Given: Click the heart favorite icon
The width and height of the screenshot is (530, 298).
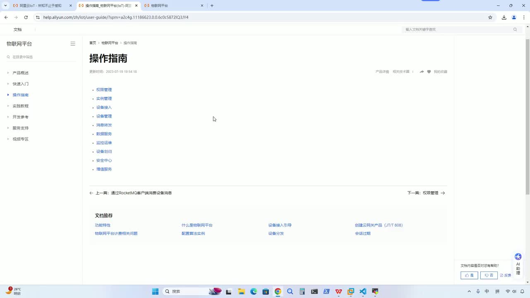Looking at the screenshot, I should 429,72.
